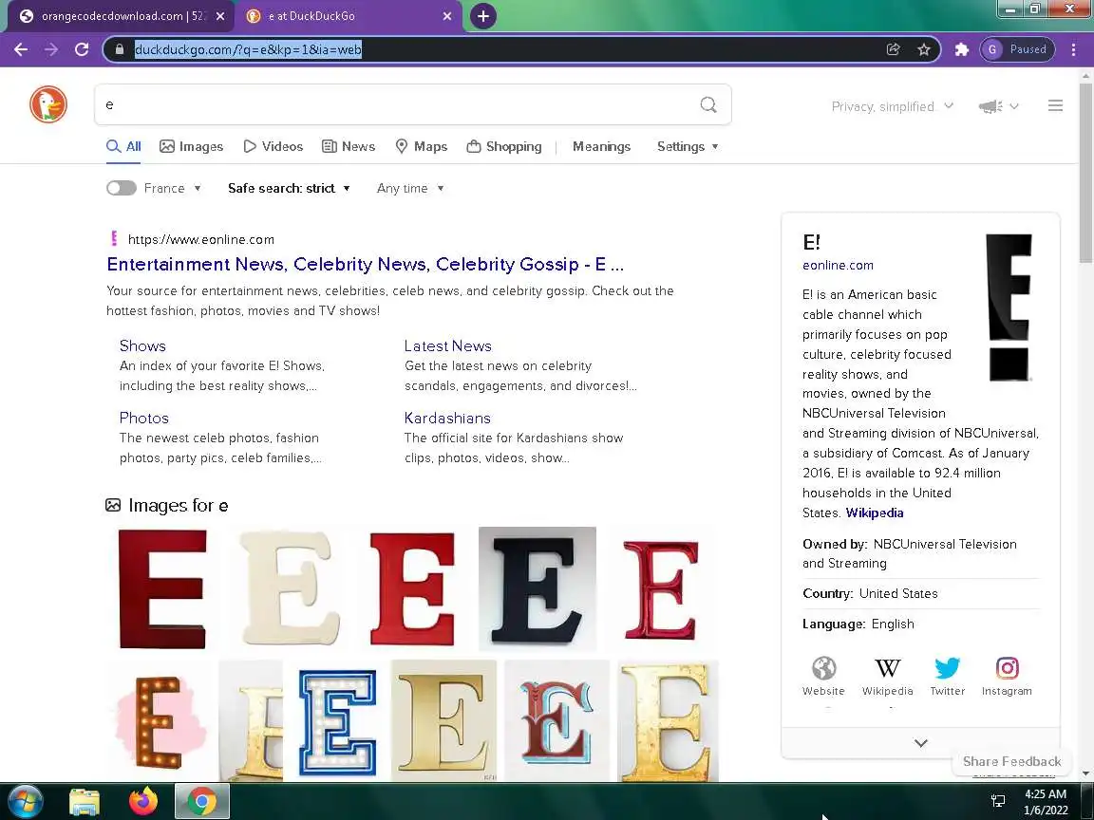
Task: Switch to the News tab
Action: coord(349,146)
